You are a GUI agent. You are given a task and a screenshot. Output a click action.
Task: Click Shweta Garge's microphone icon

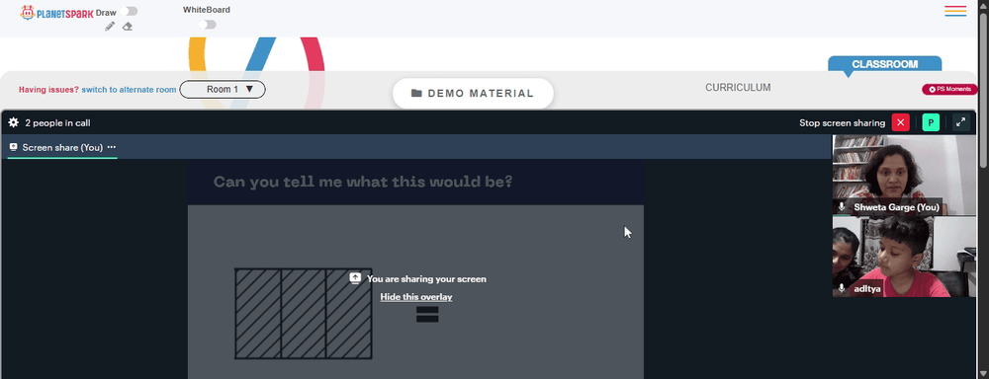tap(842, 207)
